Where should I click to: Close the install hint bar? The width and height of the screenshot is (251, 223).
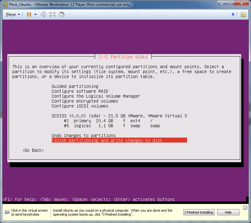(245, 208)
